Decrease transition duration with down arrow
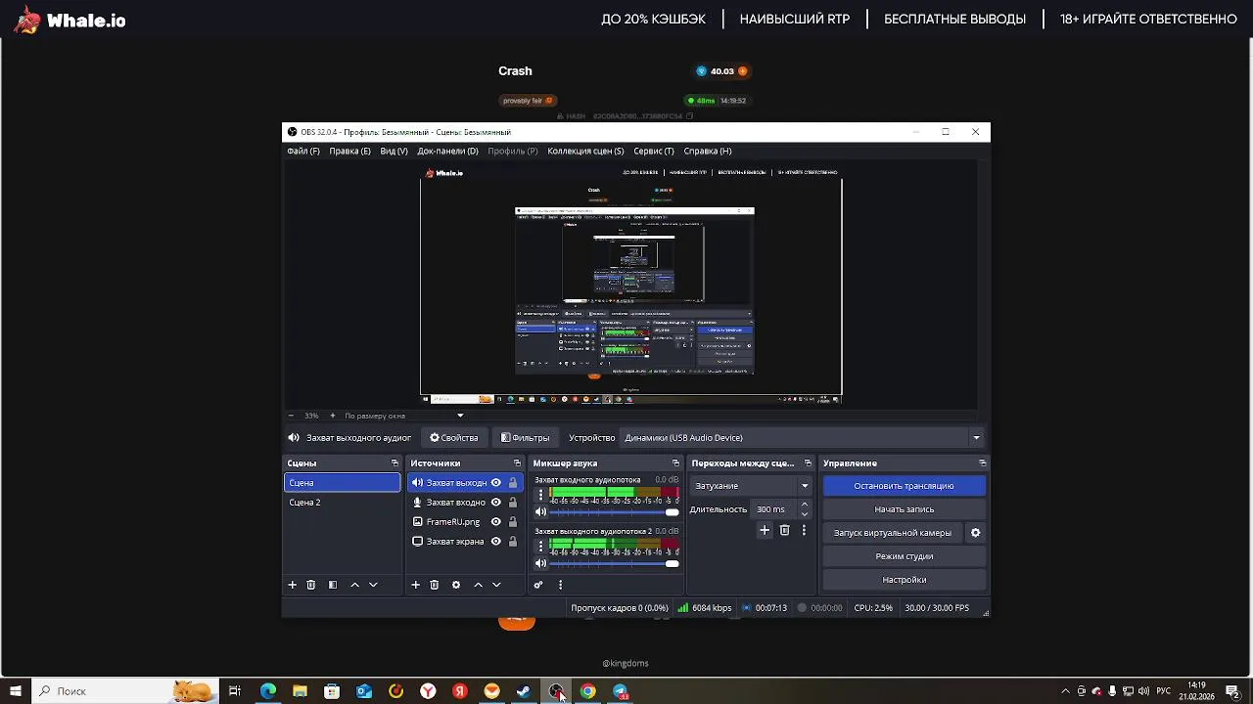 coord(805,514)
